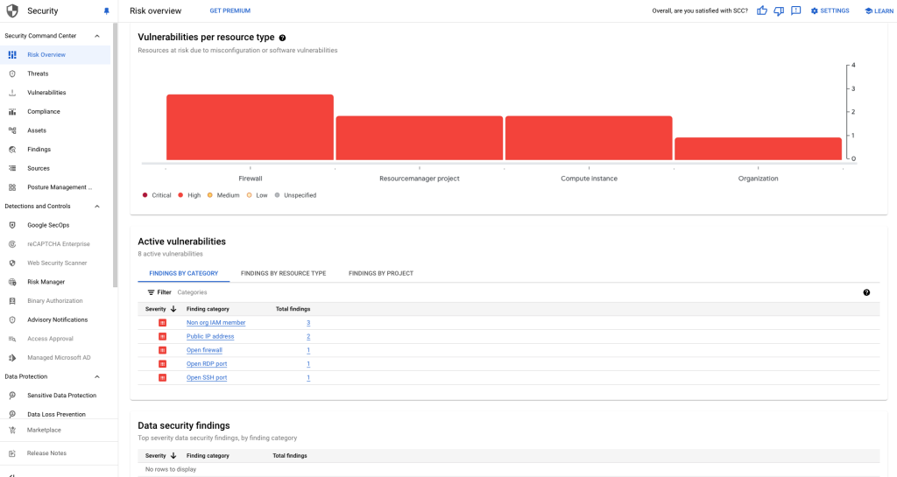Switch to Findings by Resource Type tab
897x477 pixels.
point(283,274)
